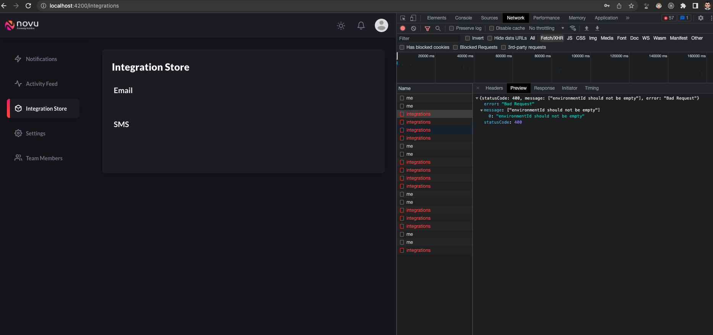
Task: Check 3rd-party requests
Action: pyautogui.click(x=503, y=47)
